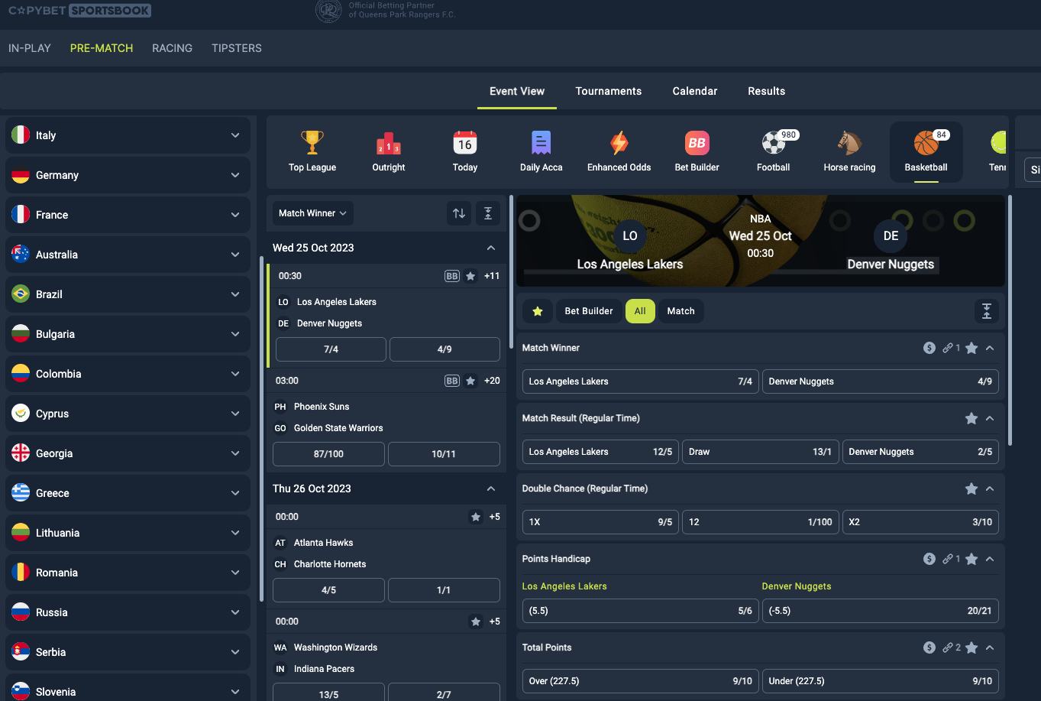The height and width of the screenshot is (701, 1041).
Task: Pick the 87/100 odds for Phoenix Suns
Action: click(x=328, y=454)
